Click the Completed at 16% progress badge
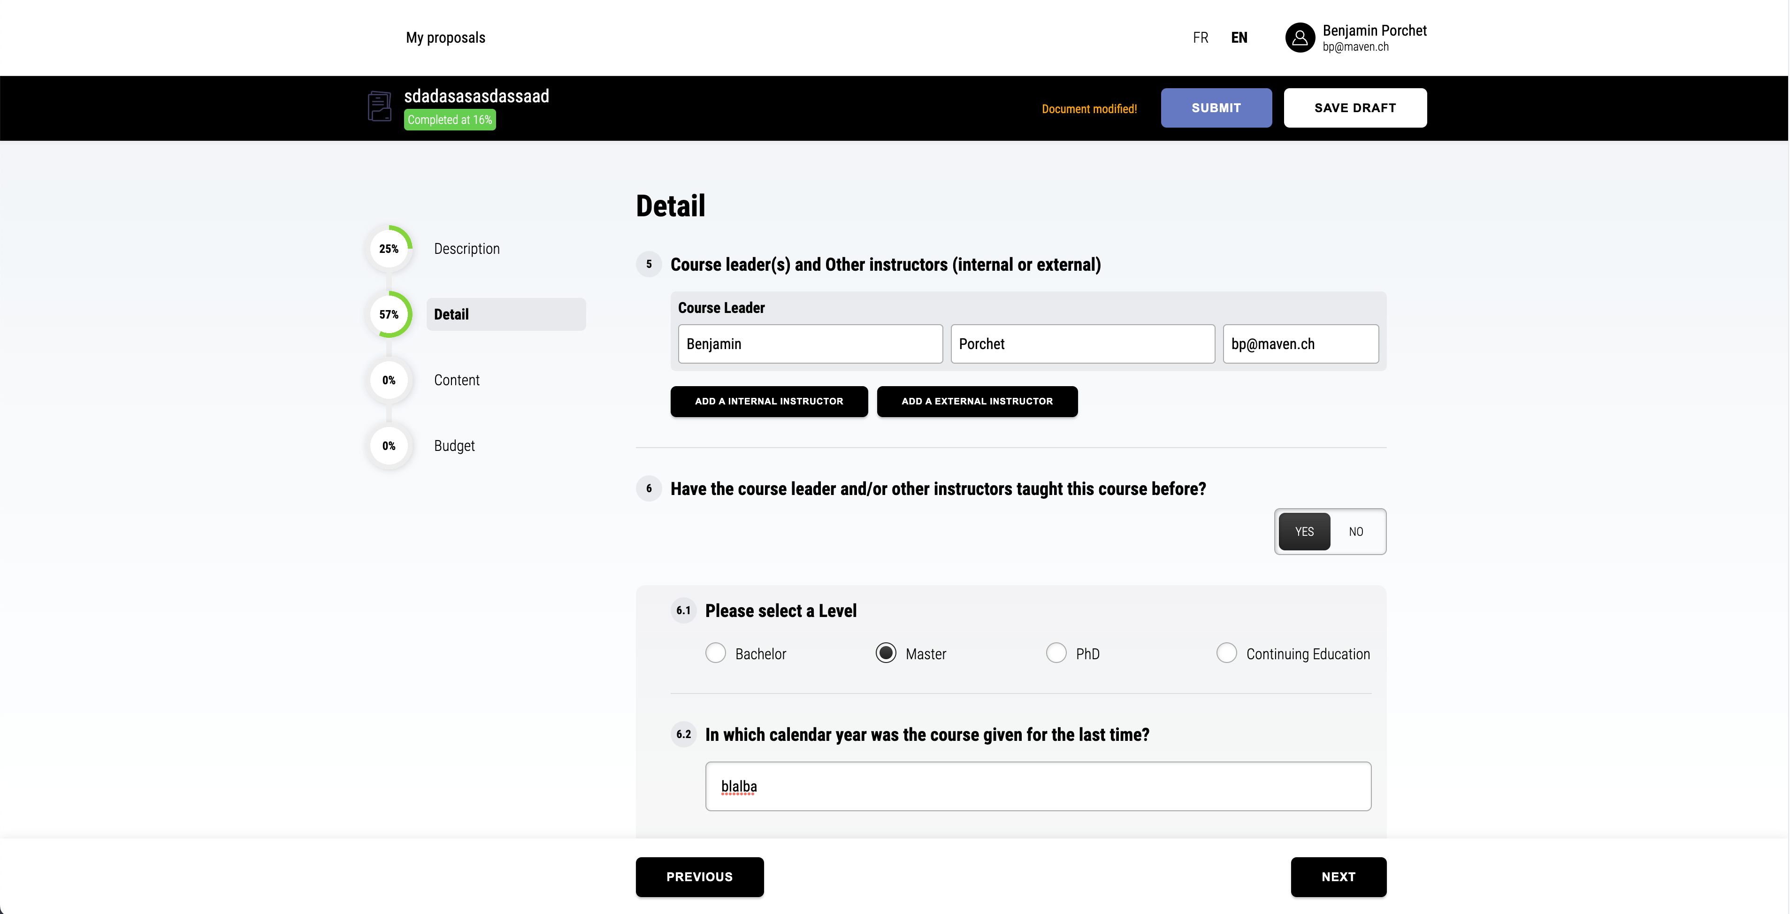1790x914 pixels. (450, 120)
